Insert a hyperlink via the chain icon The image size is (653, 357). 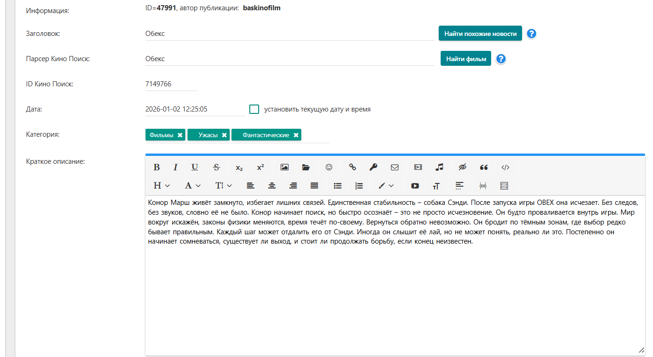point(353,168)
